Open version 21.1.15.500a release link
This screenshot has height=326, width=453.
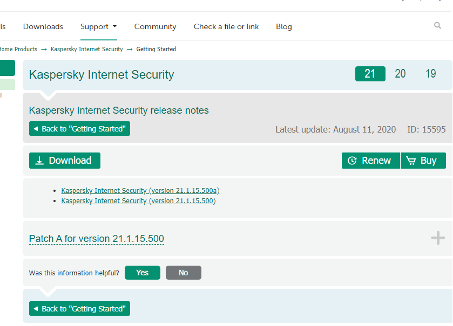point(140,191)
